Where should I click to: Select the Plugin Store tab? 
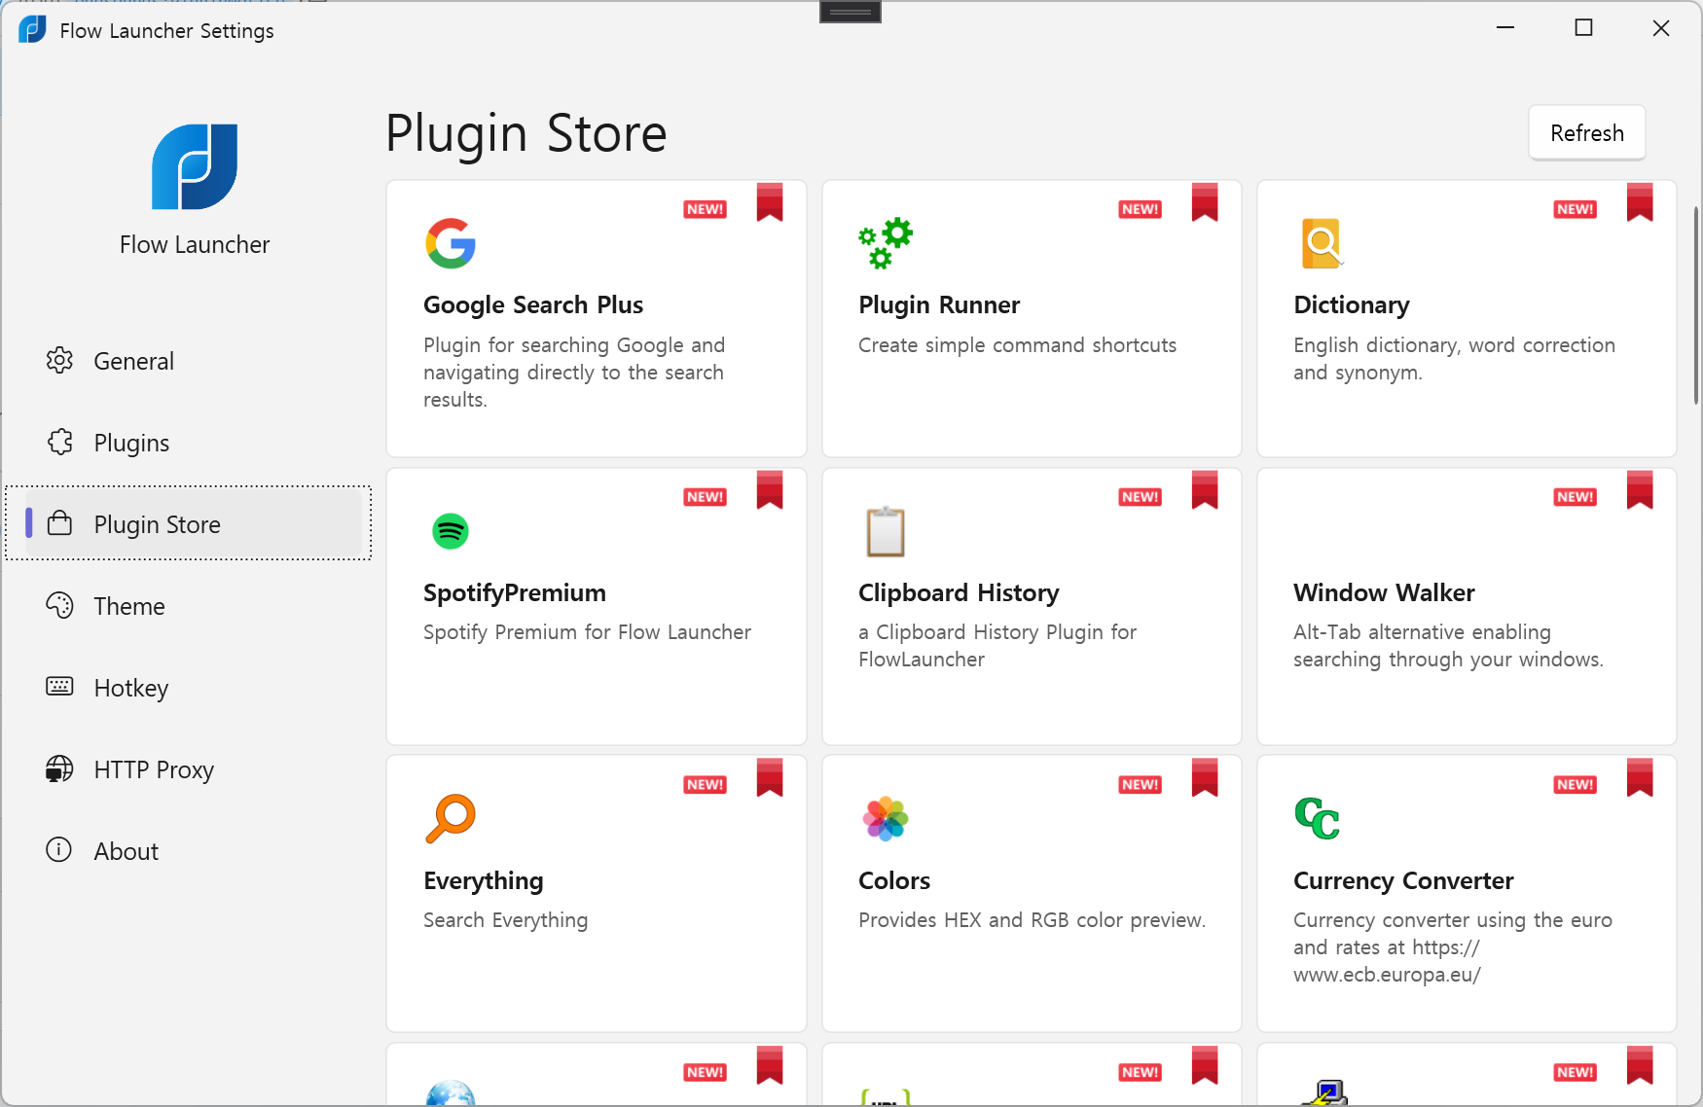coord(194,524)
